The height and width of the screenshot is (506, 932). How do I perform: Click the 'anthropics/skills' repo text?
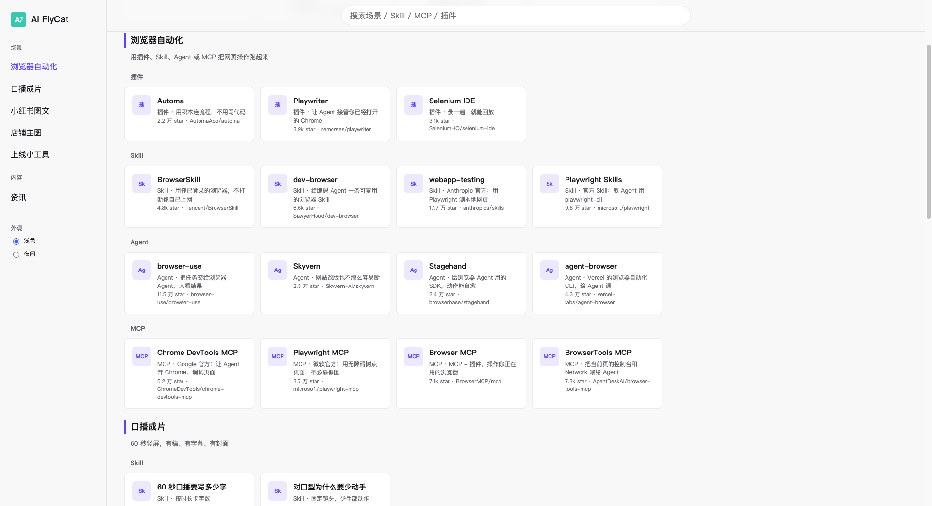pyautogui.click(x=483, y=208)
